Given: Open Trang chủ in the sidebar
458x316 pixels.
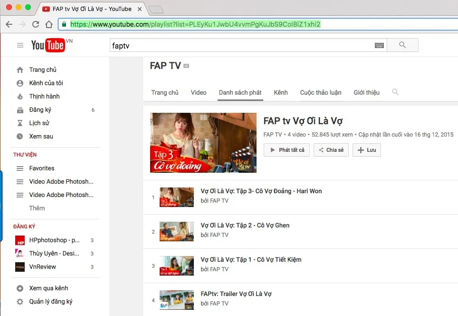Looking at the screenshot, I should (x=42, y=70).
